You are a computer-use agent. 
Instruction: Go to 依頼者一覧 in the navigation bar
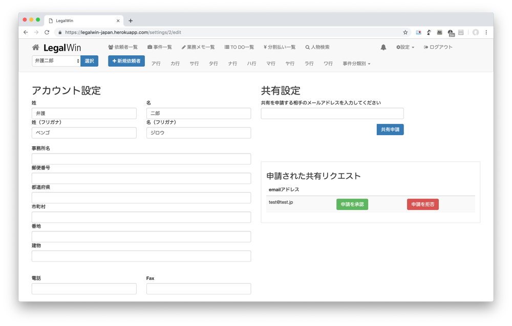pos(123,48)
